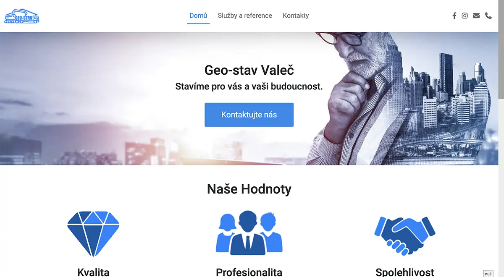Screen dimensions: 504x277
Task: Click the Geo-stav Valeč hero heading
Action: click(x=249, y=70)
